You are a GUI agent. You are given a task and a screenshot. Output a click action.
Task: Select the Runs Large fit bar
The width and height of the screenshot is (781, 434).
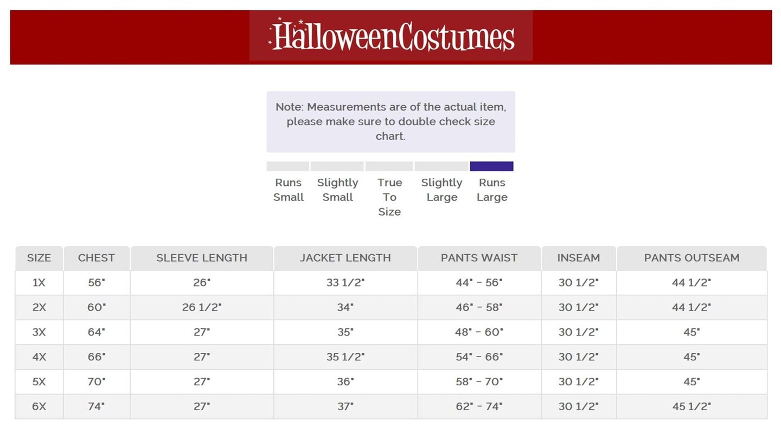(491, 166)
